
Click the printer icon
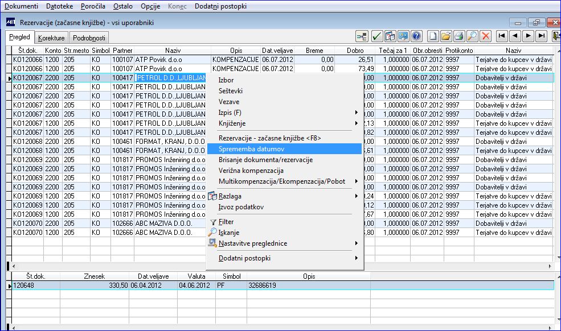pos(460,36)
